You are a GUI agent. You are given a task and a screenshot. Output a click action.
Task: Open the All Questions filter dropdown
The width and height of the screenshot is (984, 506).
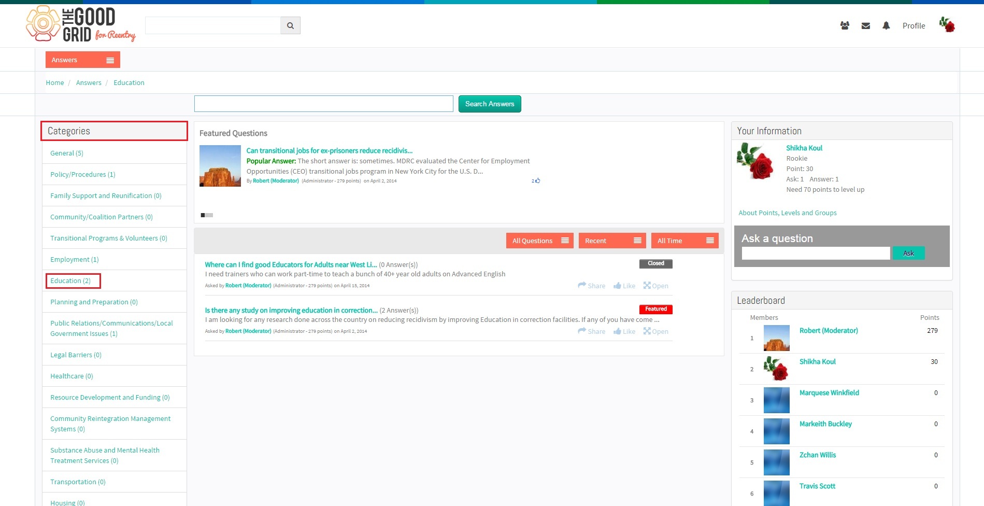pos(540,241)
